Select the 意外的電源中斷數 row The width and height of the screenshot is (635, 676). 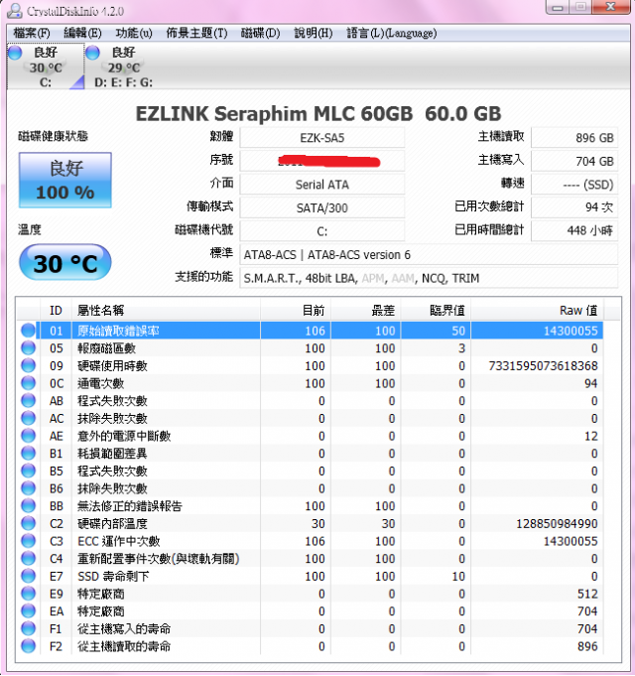tap(311, 436)
